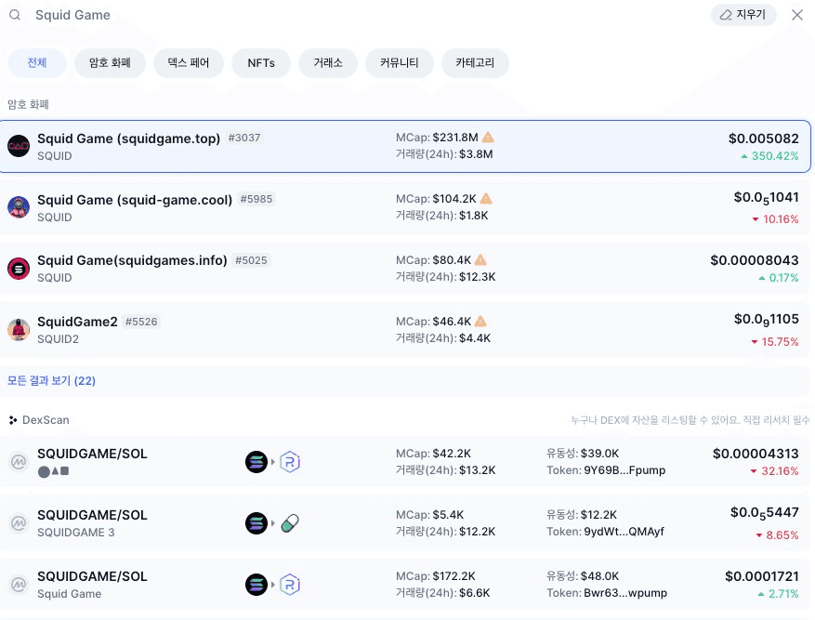Image resolution: width=815 pixels, height=620 pixels.
Task: Open the Squid Game (squidgame.top) result
Action: pos(405,147)
